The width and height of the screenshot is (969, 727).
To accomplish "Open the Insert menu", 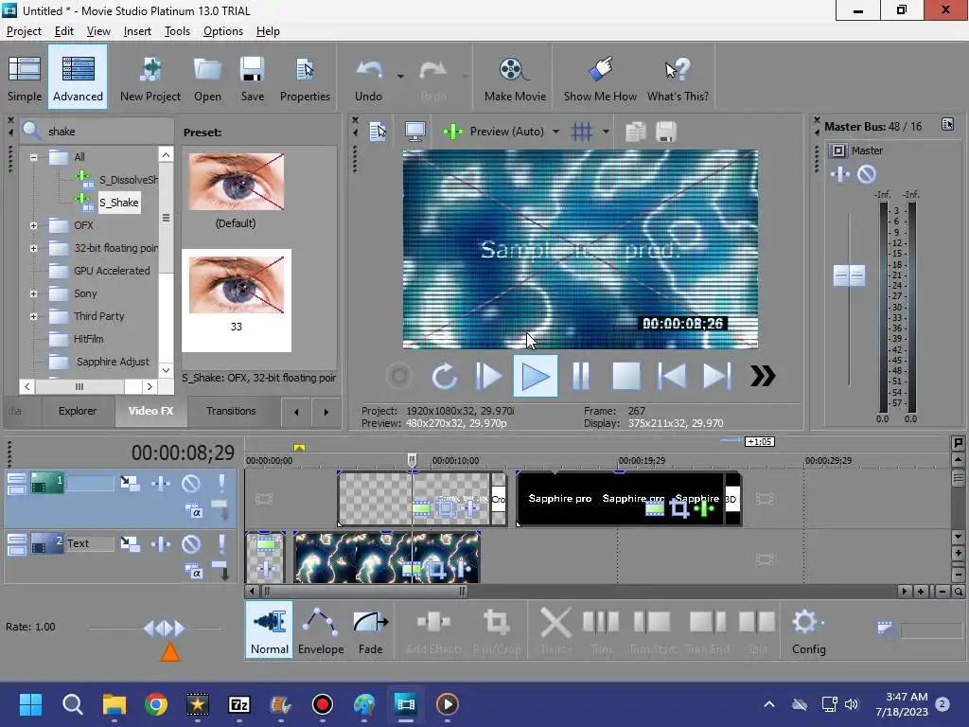I will [137, 31].
